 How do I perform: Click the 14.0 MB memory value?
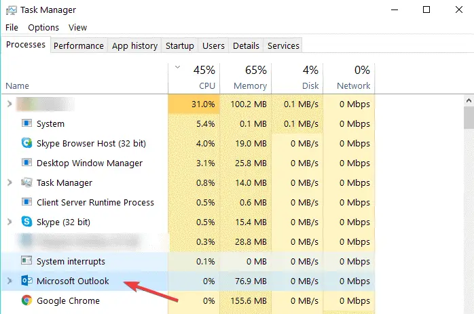(251, 182)
